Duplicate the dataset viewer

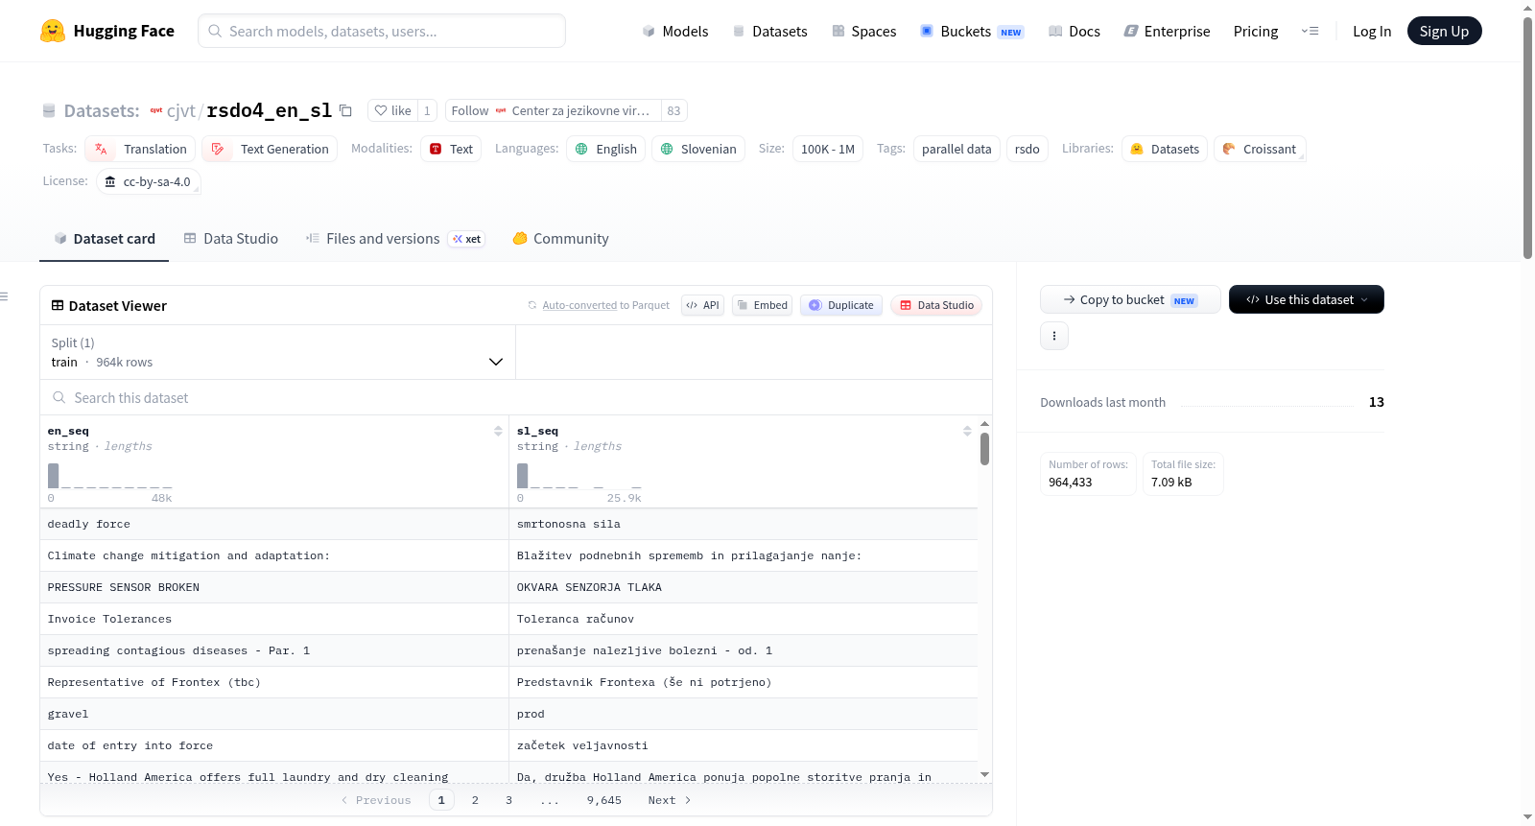coord(840,305)
